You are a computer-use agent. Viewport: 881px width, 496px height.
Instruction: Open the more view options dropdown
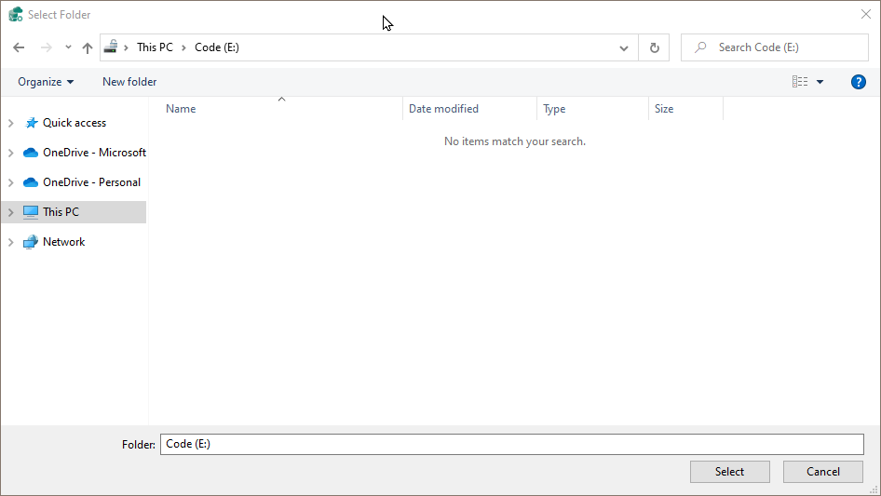coord(820,82)
